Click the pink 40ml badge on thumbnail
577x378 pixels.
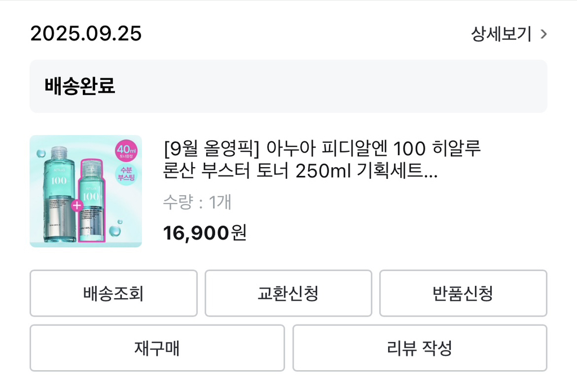pyautogui.click(x=126, y=151)
